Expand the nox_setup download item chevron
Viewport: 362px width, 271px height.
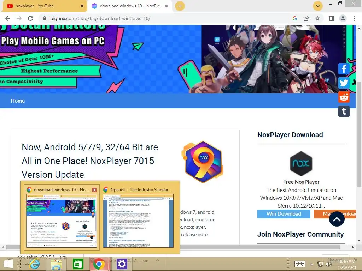[157, 260]
